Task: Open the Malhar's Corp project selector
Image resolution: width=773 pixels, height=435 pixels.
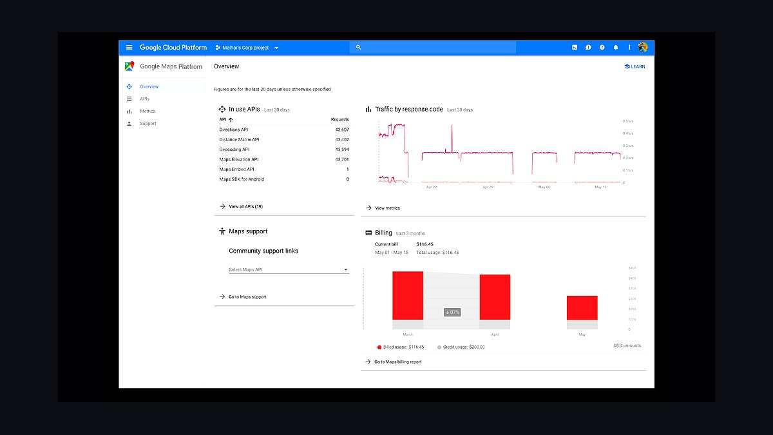Action: point(247,48)
